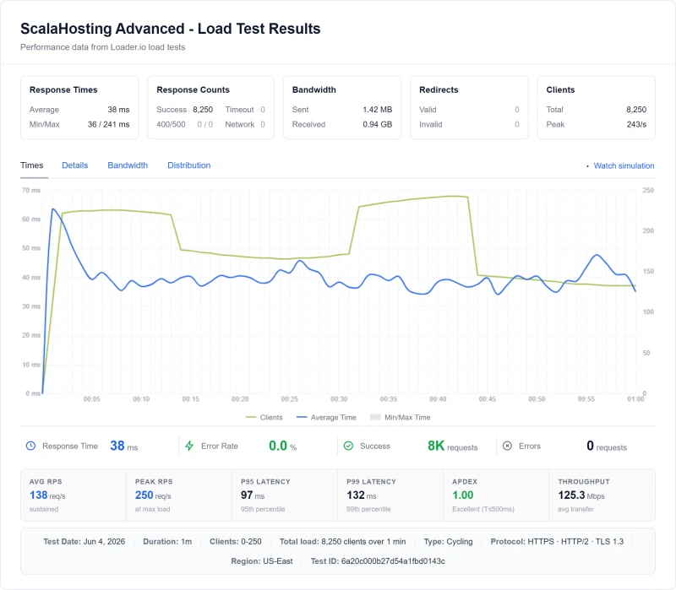The width and height of the screenshot is (676, 590).
Task: Open the Distribution tab
Action: (x=188, y=165)
